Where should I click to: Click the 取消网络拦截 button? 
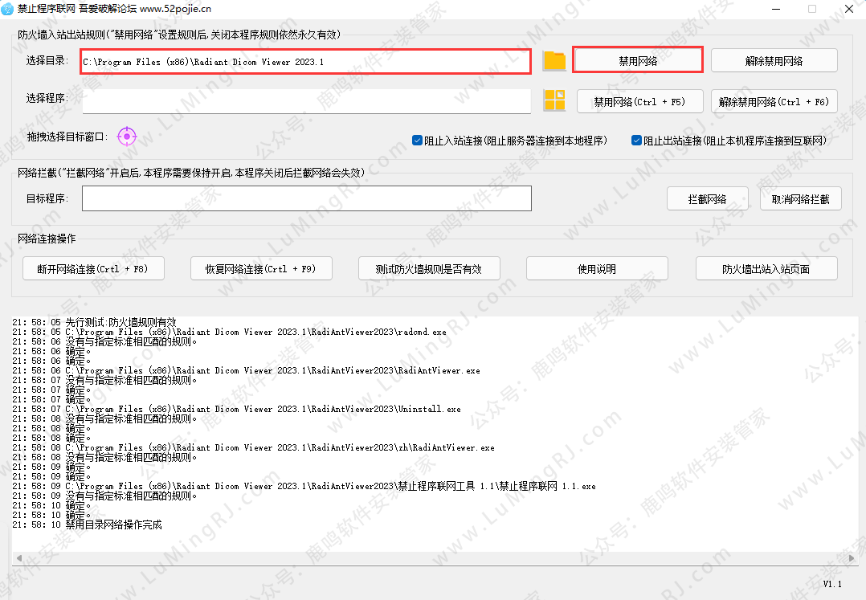800,199
